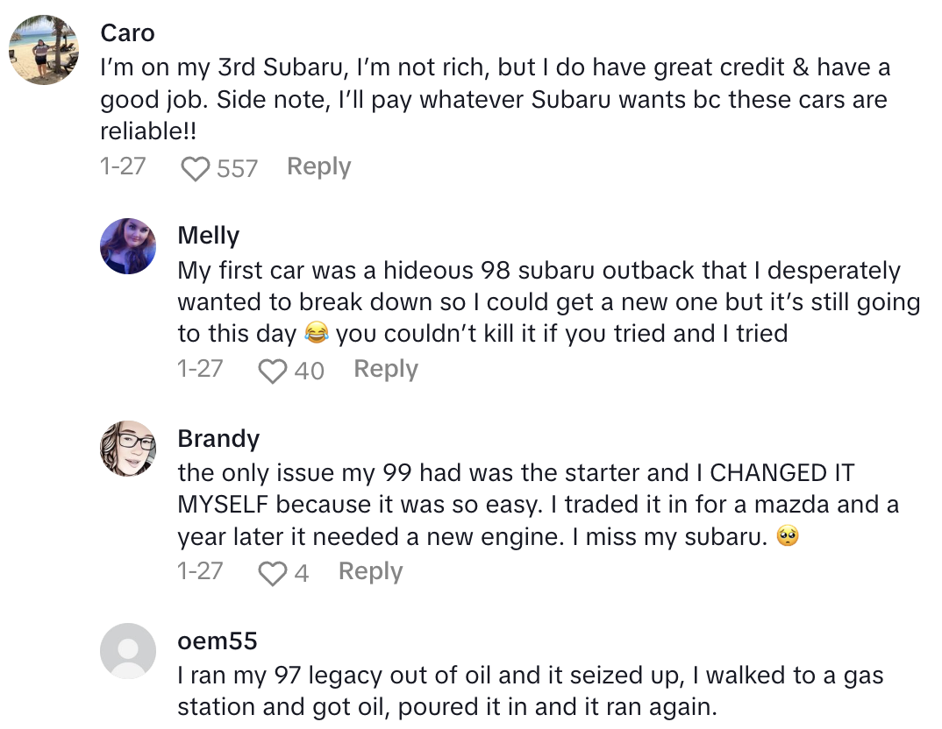The width and height of the screenshot is (942, 729).
Task: Like Caro's comment with the heart icon
Action: (196, 168)
